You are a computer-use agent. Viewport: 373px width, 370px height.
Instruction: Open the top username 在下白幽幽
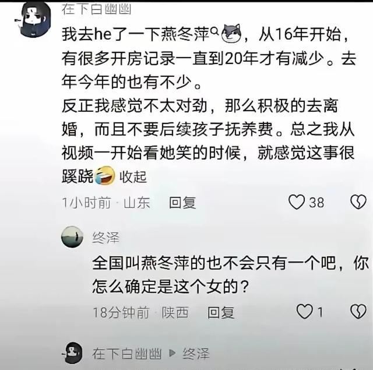tap(96, 9)
